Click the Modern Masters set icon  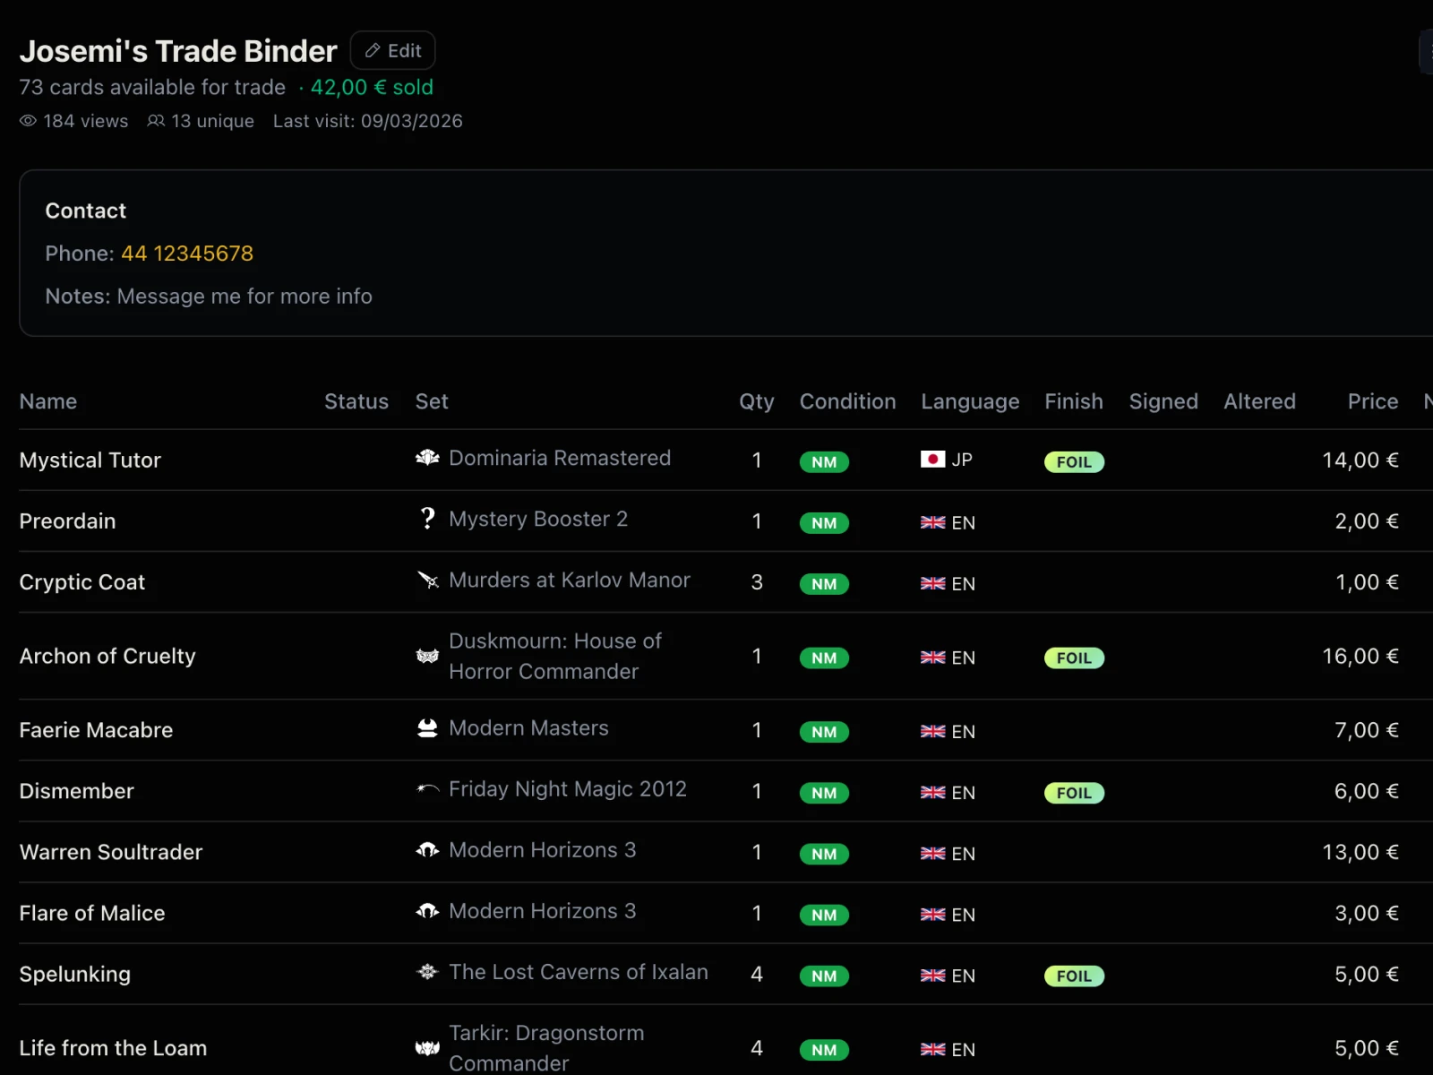click(x=427, y=728)
